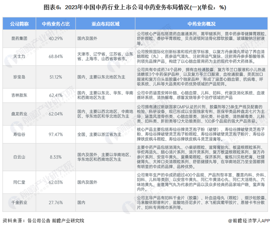
Task: Click the '@前瞻经济学人APP' credit
Action: pyautogui.click(x=249, y=220)
